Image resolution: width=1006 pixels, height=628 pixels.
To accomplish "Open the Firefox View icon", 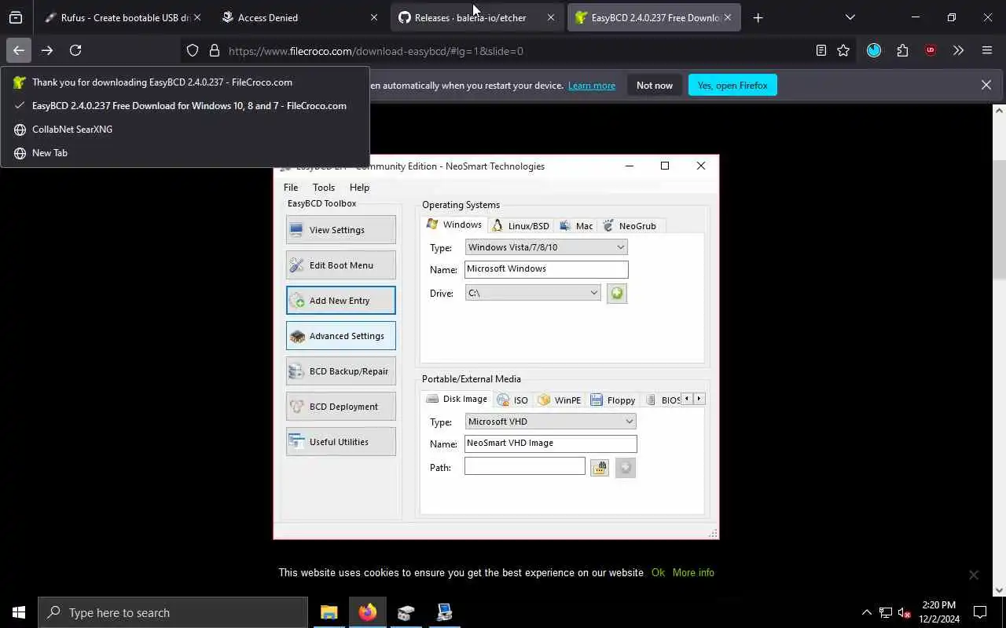I will (16, 17).
